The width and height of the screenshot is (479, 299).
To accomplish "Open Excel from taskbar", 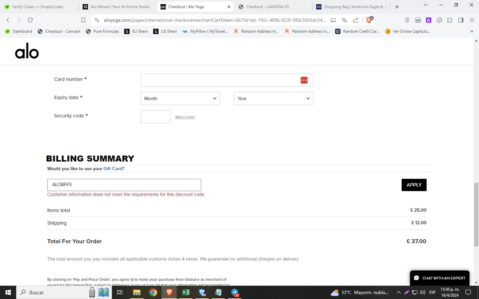I will point(186,292).
